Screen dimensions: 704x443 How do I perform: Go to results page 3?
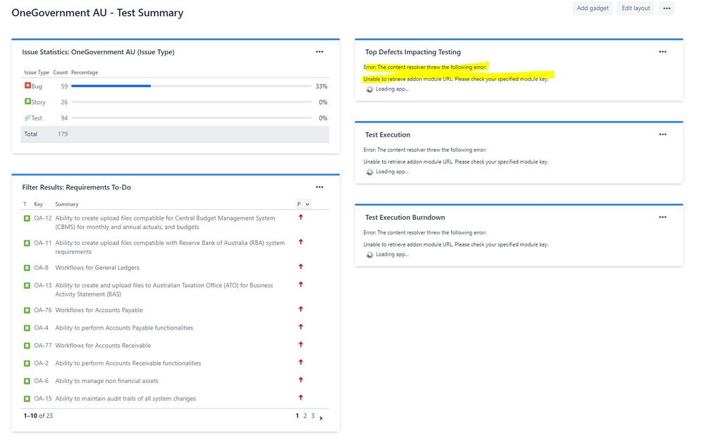[313, 416]
